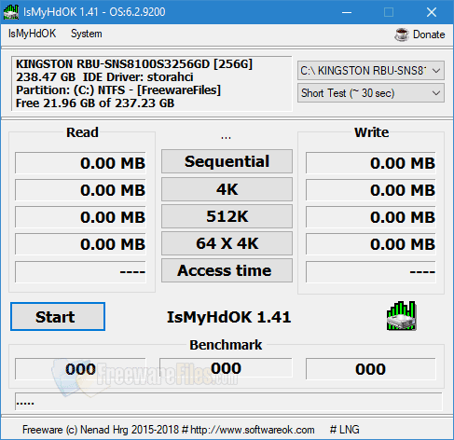Click the 512K test button
The width and height of the screenshot is (454, 440).
[x=227, y=216]
